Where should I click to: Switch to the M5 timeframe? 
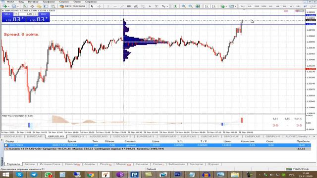pyautogui.click(x=250, y=6)
